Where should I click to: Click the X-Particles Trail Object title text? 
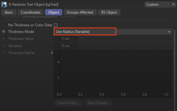33,5
